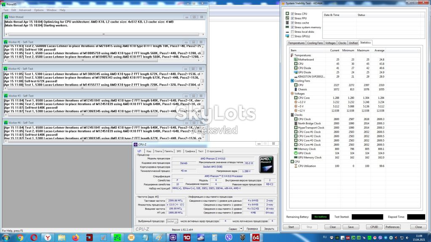Click the HyperTransport Clock icon
Viewport: 431px width, 242px height.
coord(296,128)
